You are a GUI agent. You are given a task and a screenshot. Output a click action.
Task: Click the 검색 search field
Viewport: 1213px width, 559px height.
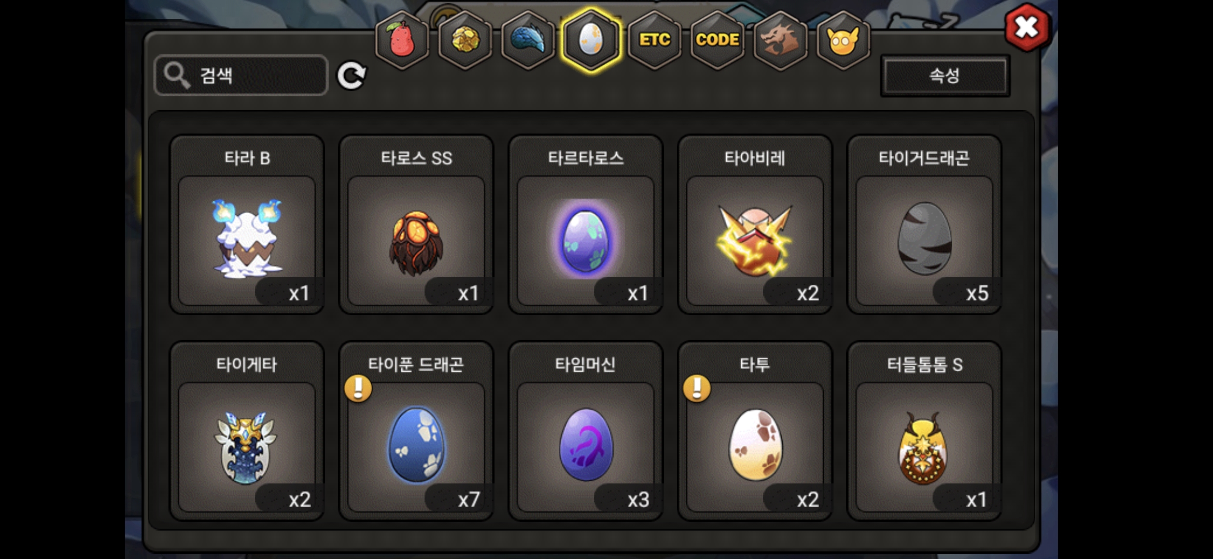pyautogui.click(x=241, y=76)
